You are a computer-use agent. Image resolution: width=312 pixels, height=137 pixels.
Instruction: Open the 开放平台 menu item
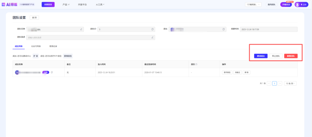coord(82,4)
